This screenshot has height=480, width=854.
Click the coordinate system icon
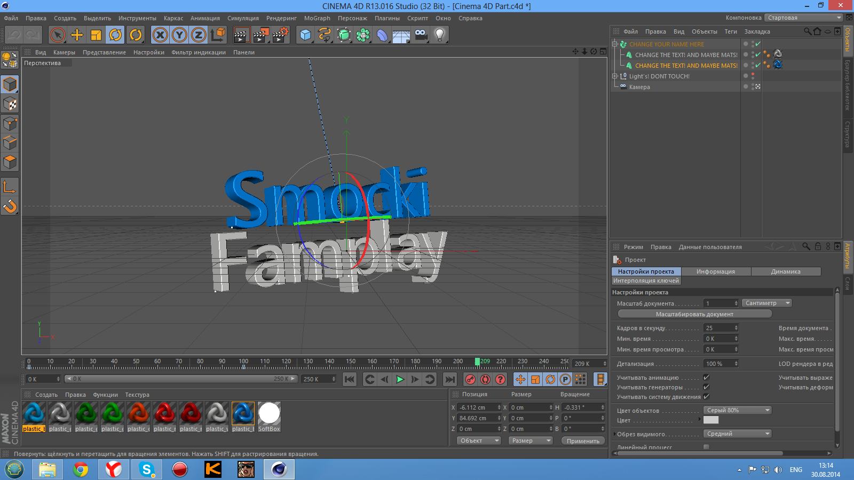(218, 35)
